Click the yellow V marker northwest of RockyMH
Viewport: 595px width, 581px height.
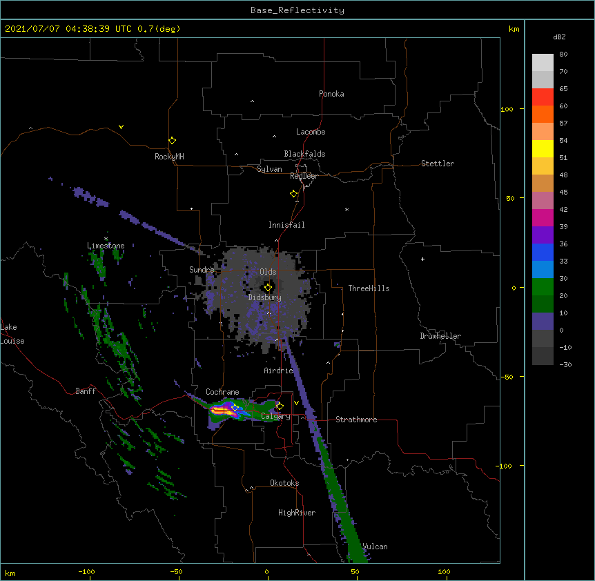[121, 127]
